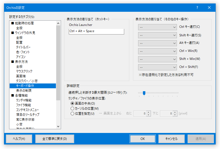This screenshot has height=149, width=220.
Task: Click category list scroll up arrow
Action: (58, 23)
